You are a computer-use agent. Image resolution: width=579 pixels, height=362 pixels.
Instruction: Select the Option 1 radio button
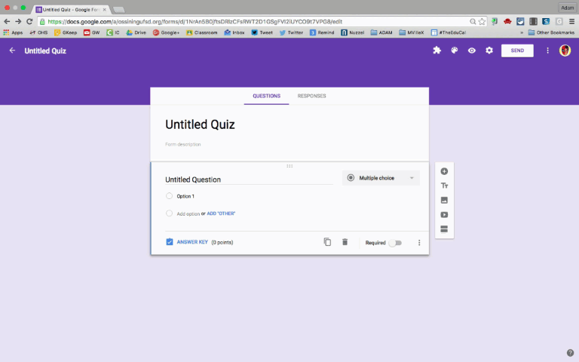[x=169, y=196]
